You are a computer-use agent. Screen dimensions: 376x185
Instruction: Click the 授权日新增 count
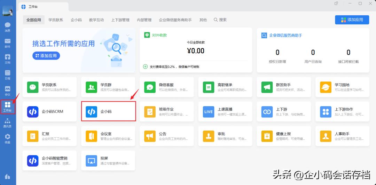[277, 52]
